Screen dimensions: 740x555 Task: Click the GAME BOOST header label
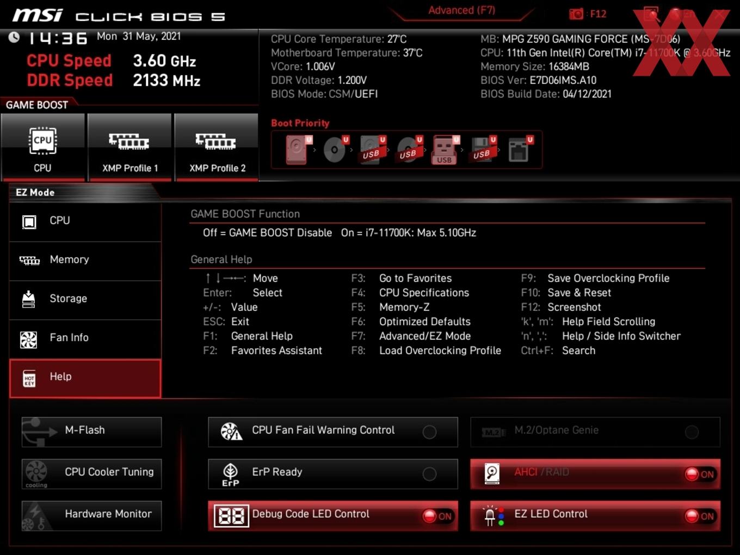(x=37, y=105)
